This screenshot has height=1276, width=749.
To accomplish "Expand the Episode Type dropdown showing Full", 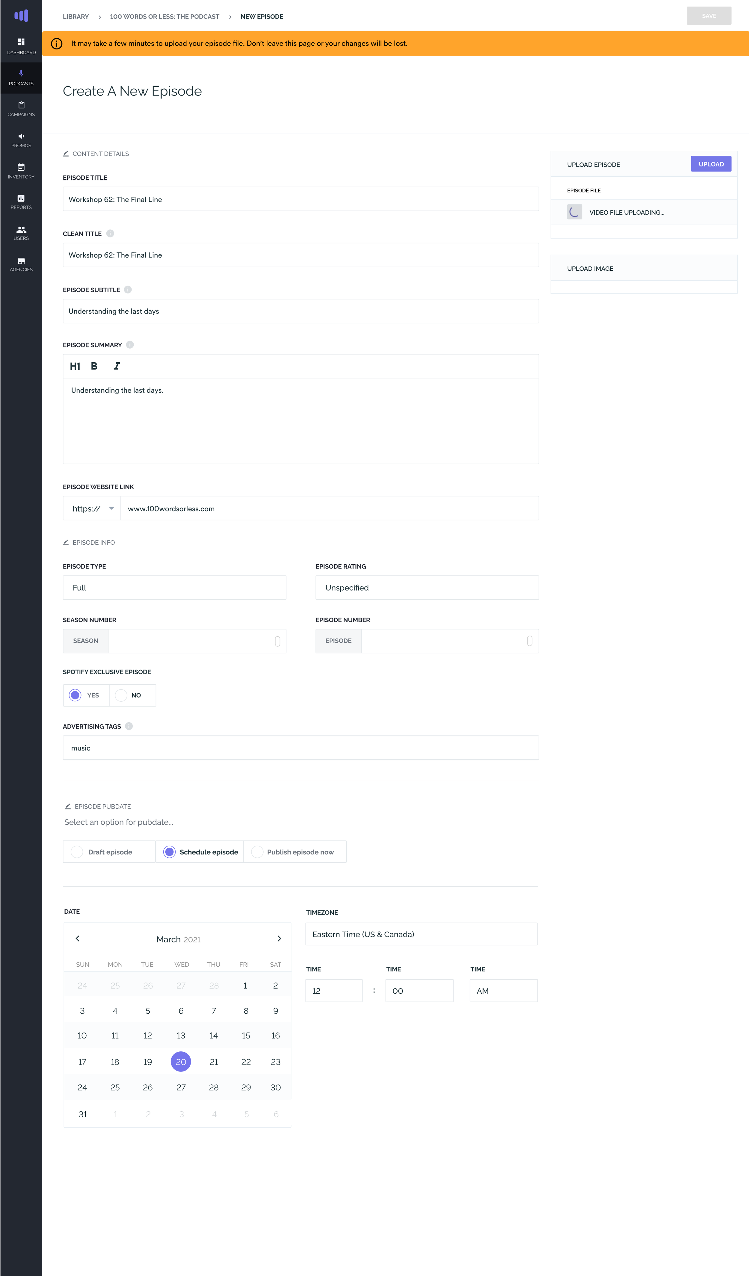I will click(x=174, y=587).
